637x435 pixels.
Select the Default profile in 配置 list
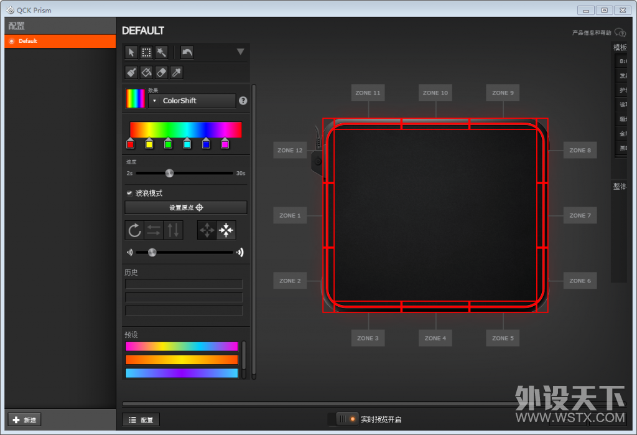point(60,41)
